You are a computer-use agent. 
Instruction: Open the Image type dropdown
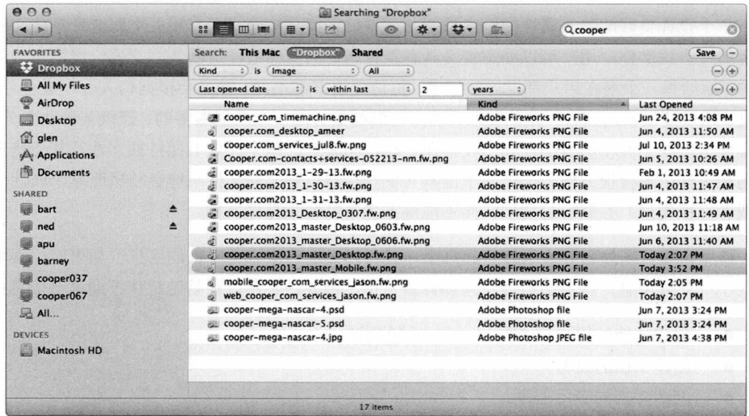coord(314,70)
